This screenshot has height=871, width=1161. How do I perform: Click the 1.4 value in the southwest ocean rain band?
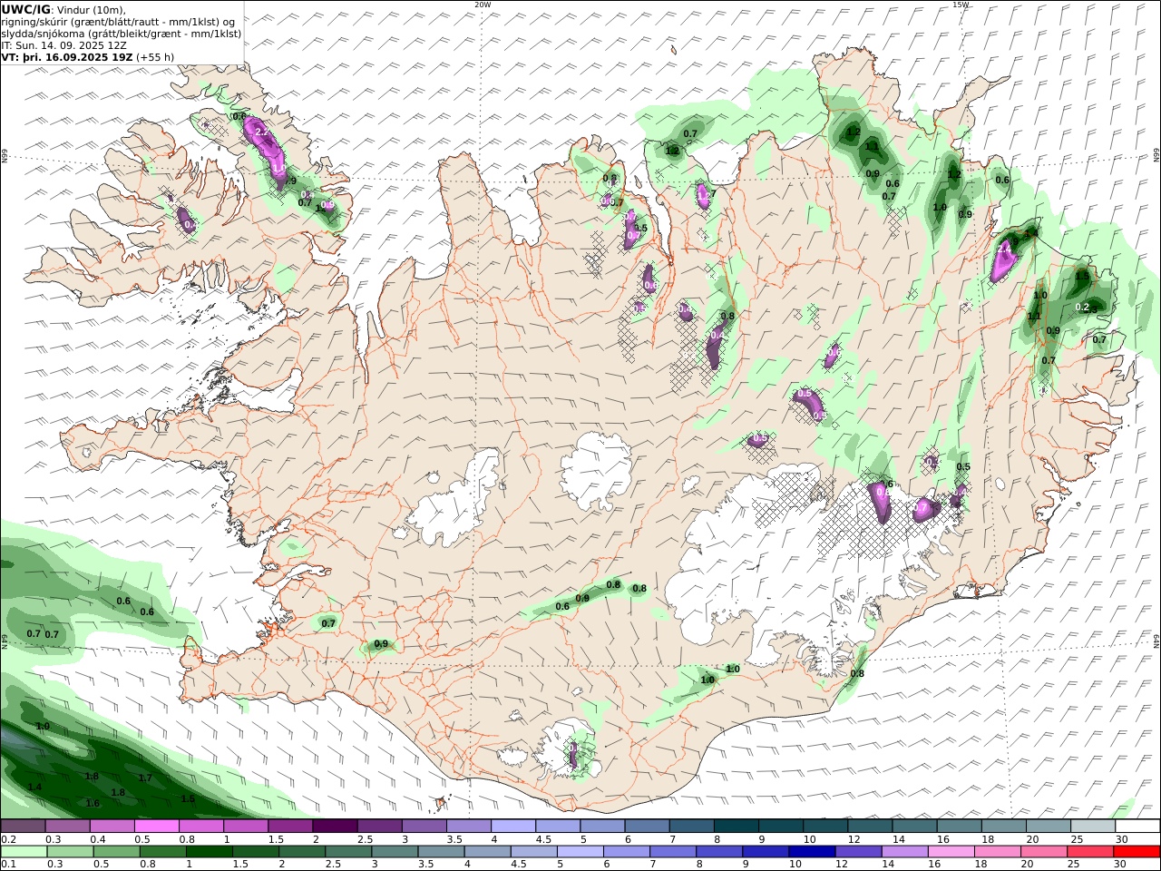click(34, 787)
